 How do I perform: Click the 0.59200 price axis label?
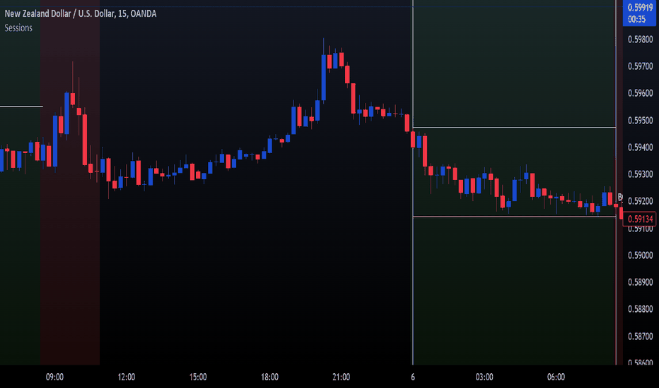tap(640, 201)
